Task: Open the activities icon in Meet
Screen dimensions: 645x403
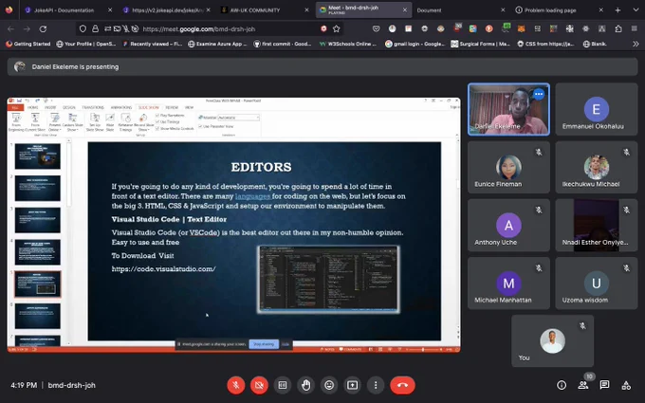Action: [x=626, y=385]
